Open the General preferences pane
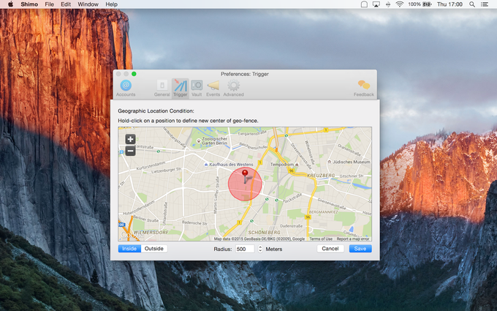Image resolution: width=497 pixels, height=311 pixels. click(162, 88)
